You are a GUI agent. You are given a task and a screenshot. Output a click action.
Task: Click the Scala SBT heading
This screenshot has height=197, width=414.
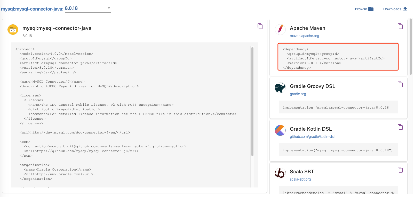click(x=302, y=172)
